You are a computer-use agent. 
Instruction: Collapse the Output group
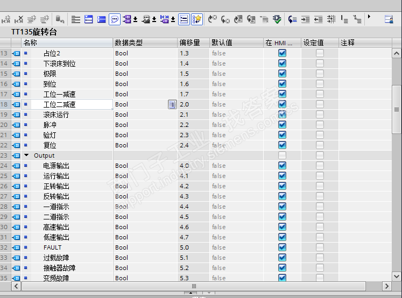tap(26, 155)
